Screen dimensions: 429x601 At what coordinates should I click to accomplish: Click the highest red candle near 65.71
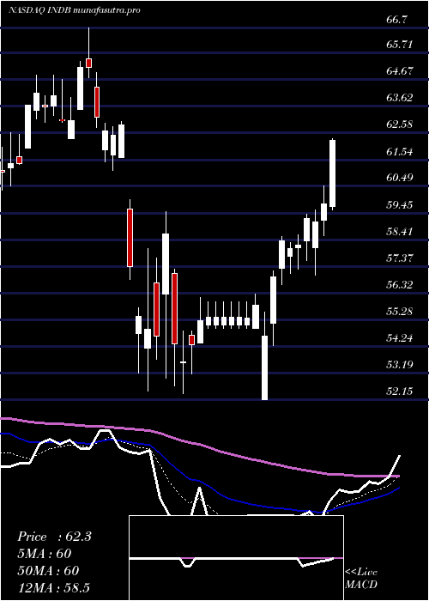coord(89,63)
